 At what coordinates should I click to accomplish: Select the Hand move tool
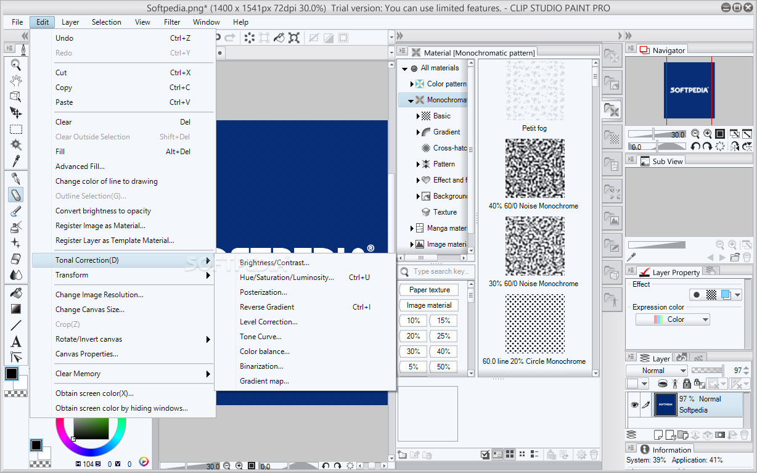(x=16, y=81)
